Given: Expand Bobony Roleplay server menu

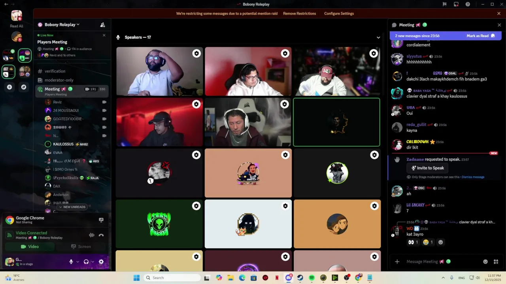Looking at the screenshot, I should pos(62,24).
